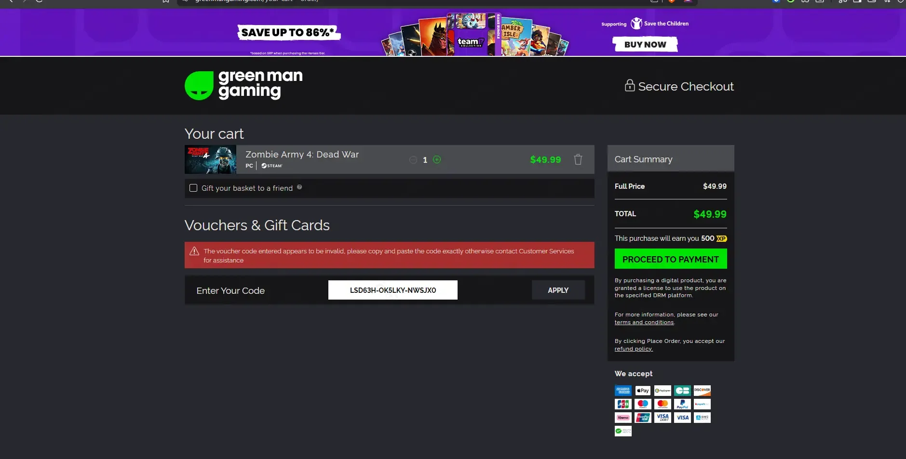Click the Enter Your Code label
The image size is (906, 459).
(230, 290)
